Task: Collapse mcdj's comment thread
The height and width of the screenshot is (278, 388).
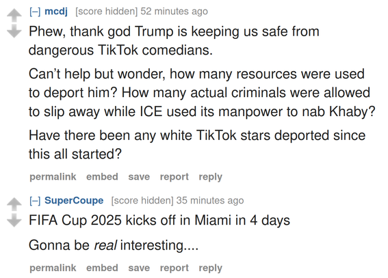Action: pos(35,12)
